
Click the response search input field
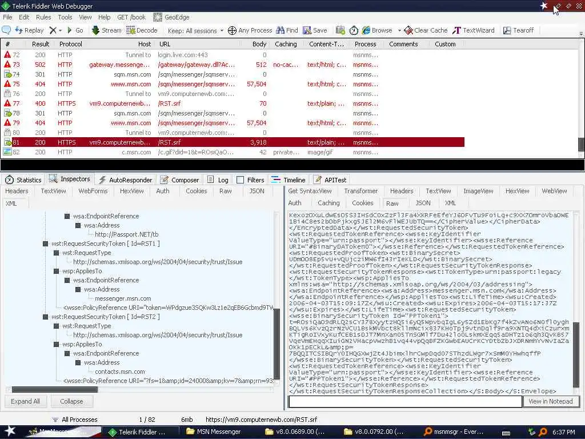pyautogui.click(x=405, y=401)
